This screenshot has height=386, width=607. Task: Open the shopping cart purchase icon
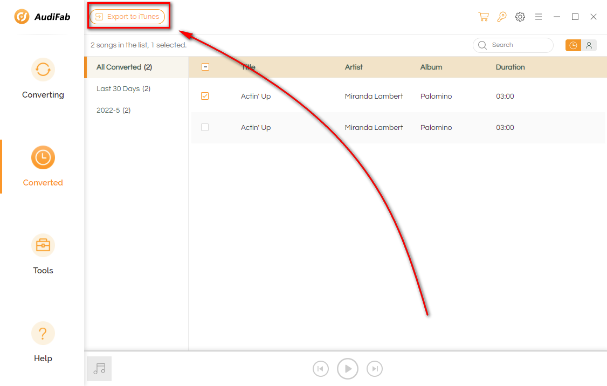[484, 17]
